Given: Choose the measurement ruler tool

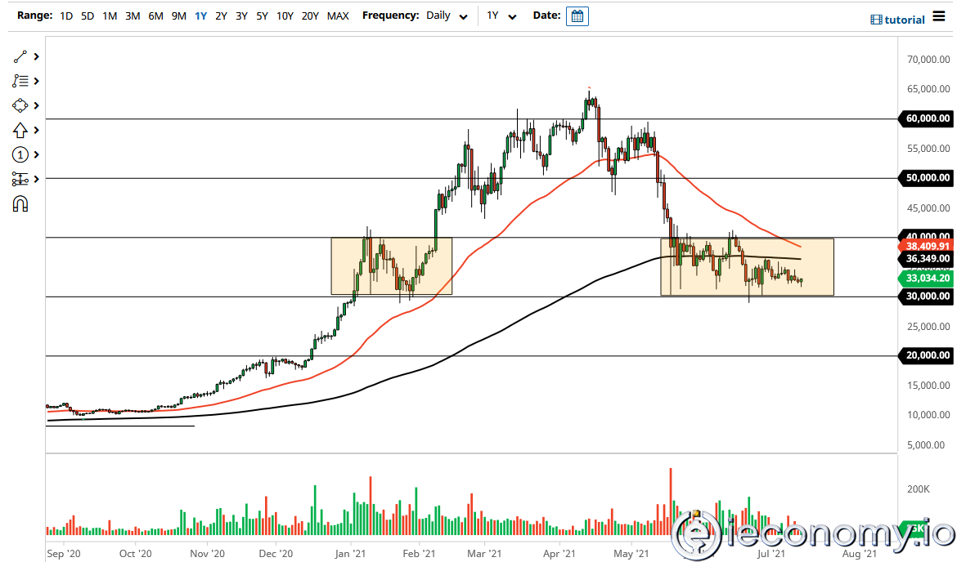Looking at the screenshot, I should 20,179.
